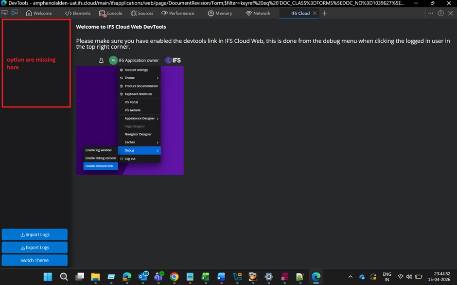Open the Windows Start menu
The image size is (457, 285).
tap(48, 277)
